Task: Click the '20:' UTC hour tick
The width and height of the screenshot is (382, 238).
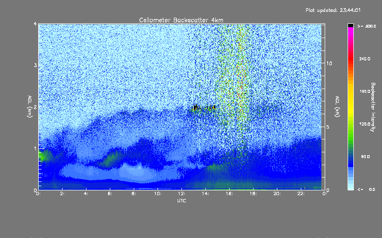Action: (x=277, y=194)
